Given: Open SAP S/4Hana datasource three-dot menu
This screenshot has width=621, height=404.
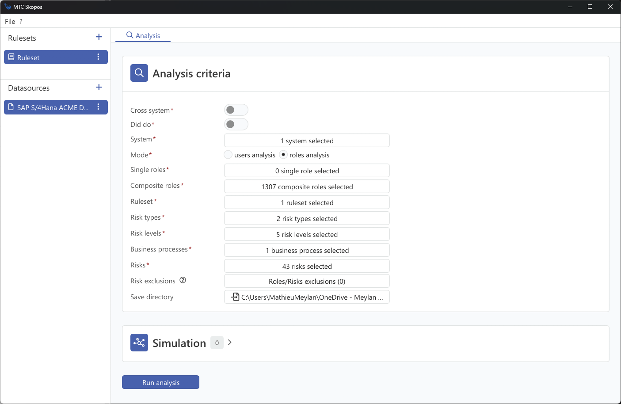Looking at the screenshot, I should 98,107.
